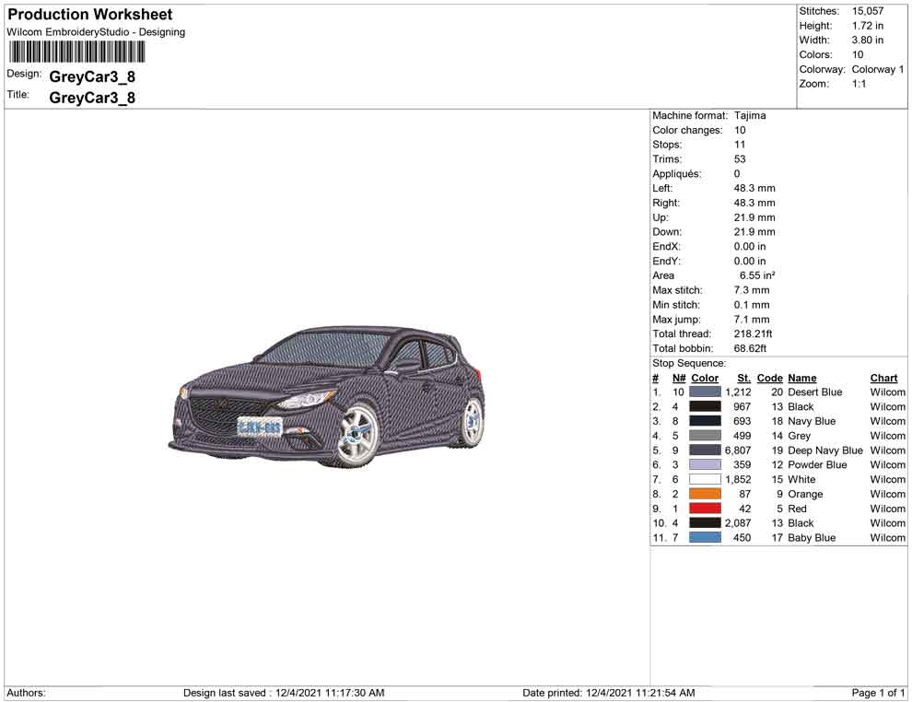Select the Stop Sequence header

point(688,363)
